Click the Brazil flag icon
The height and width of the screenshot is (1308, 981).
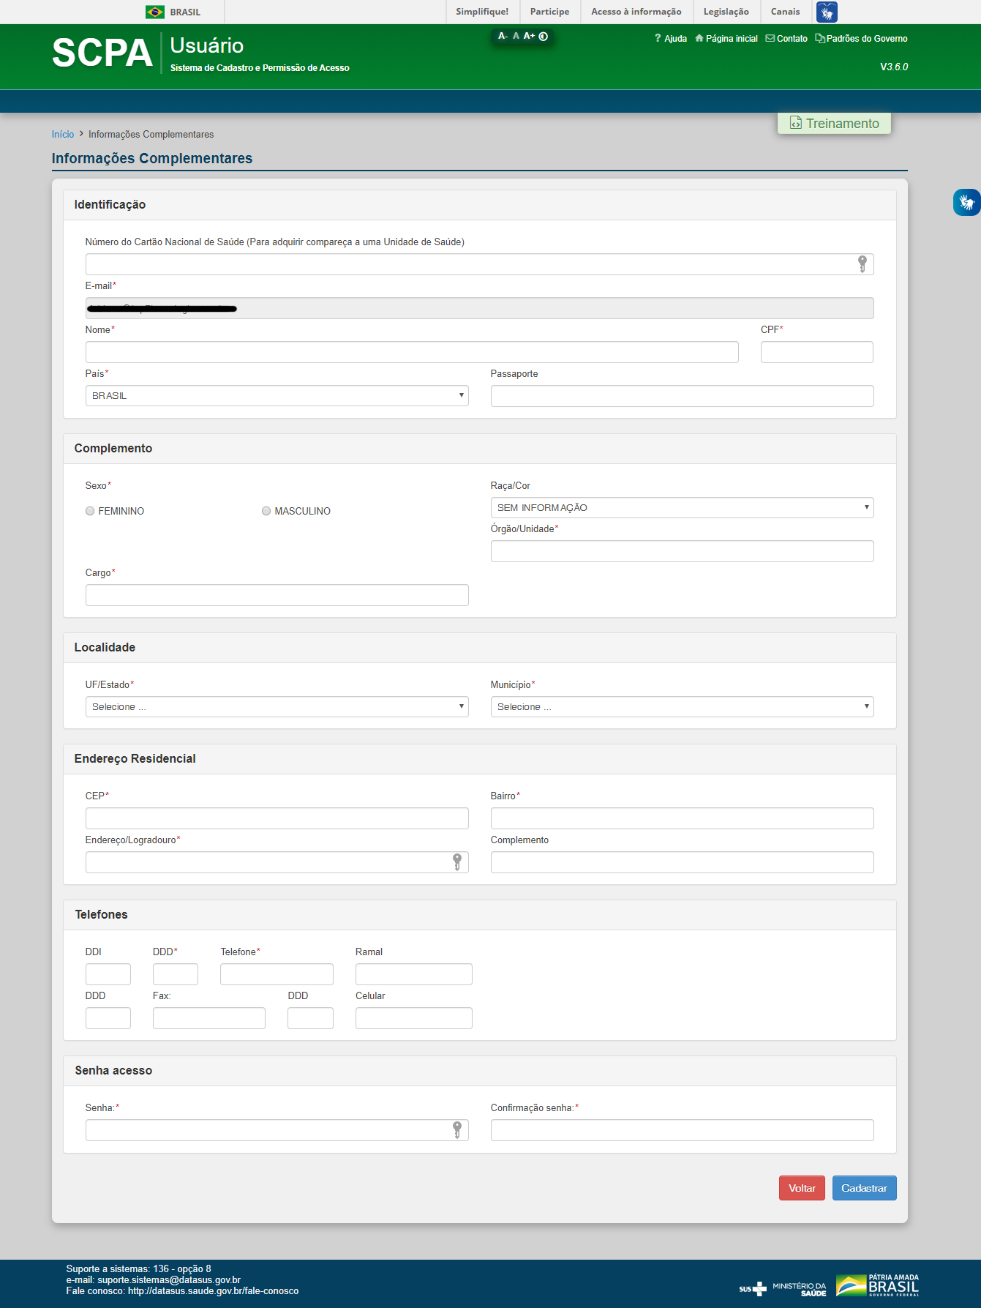coord(155,12)
